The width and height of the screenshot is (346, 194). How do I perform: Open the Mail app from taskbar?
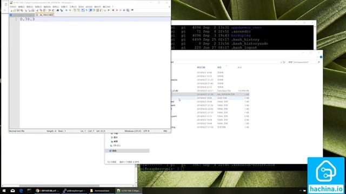coord(12,190)
